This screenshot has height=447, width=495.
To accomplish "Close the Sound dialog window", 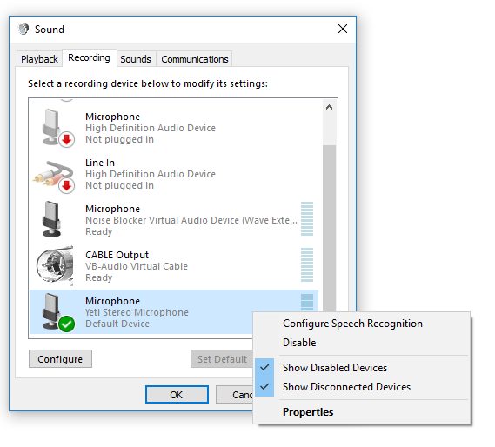I will coord(343,29).
